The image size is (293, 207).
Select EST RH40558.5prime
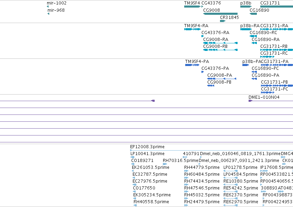pos(151,202)
